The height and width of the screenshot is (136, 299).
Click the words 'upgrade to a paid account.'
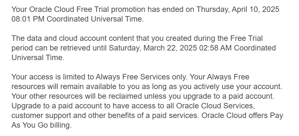229,96
